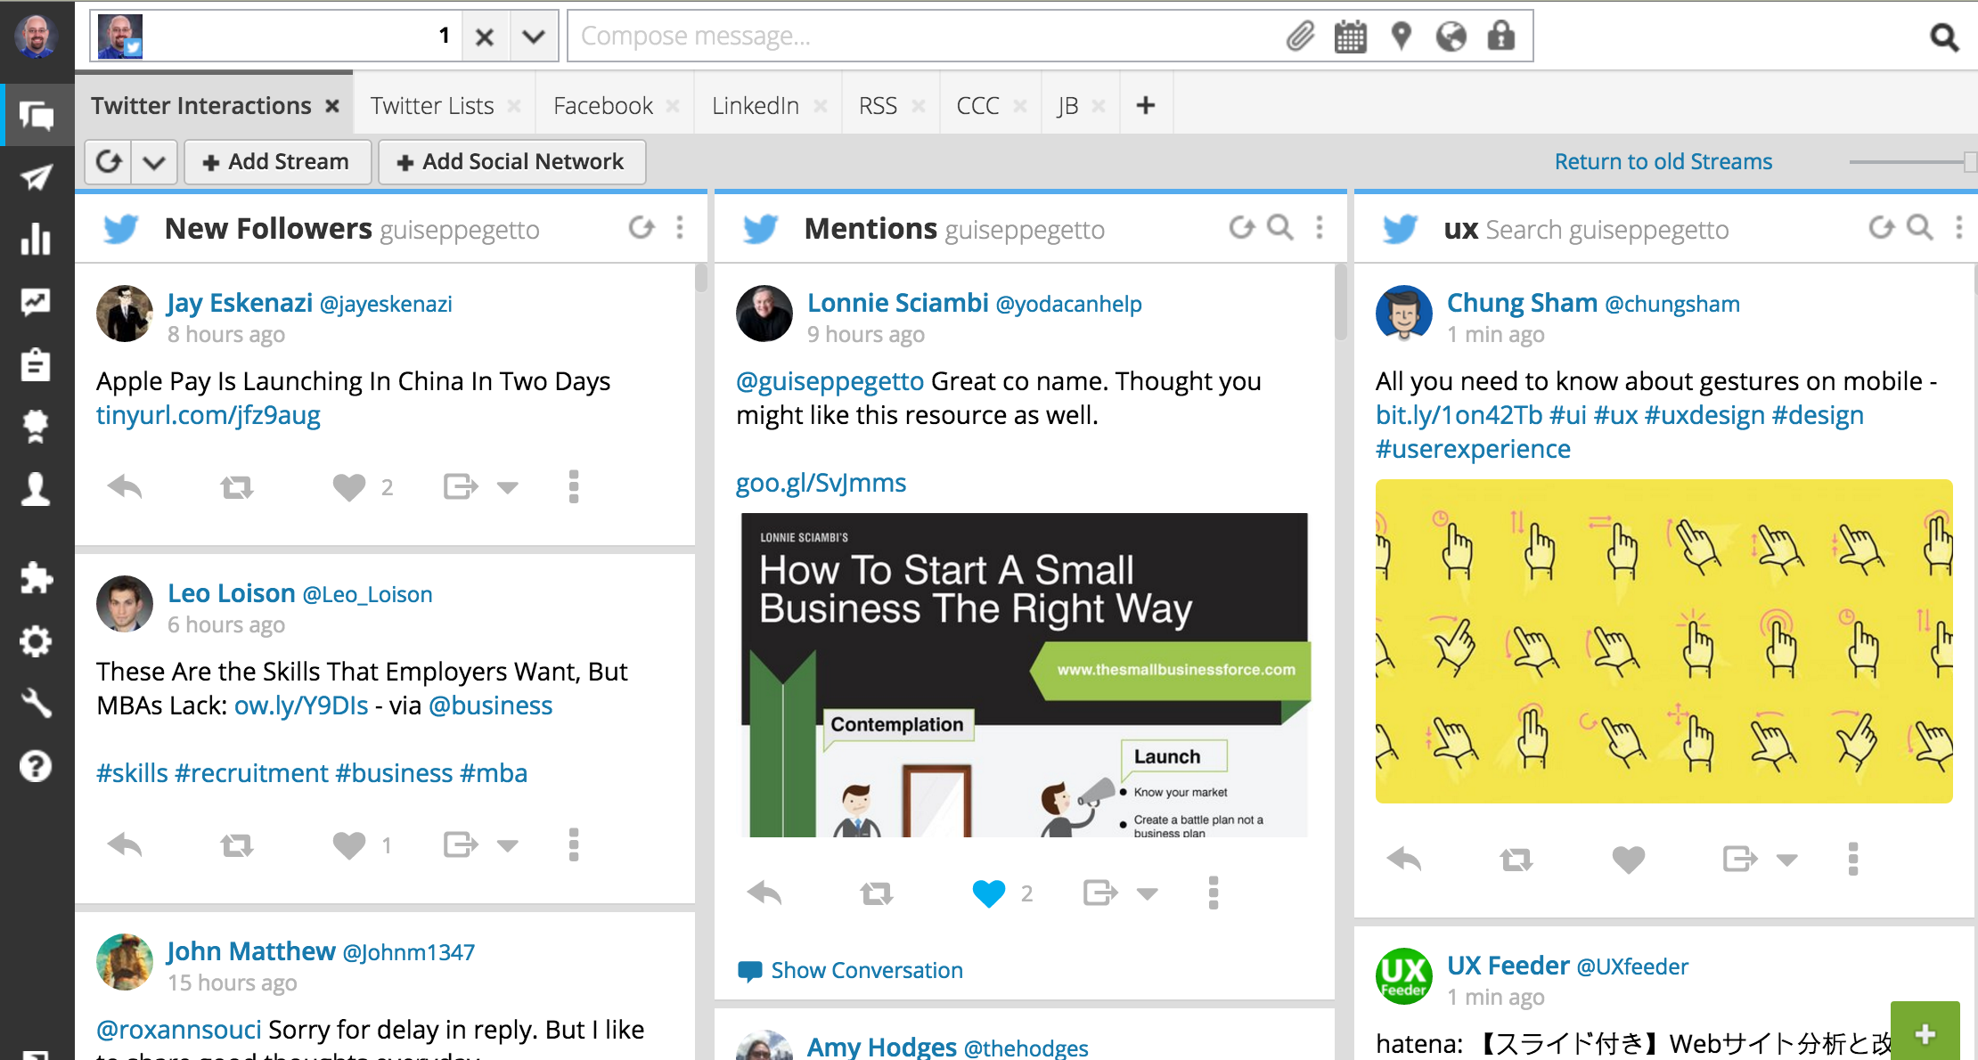This screenshot has height=1060, width=1978.
Task: Click the New Followers stream scrollbar
Action: click(x=701, y=278)
